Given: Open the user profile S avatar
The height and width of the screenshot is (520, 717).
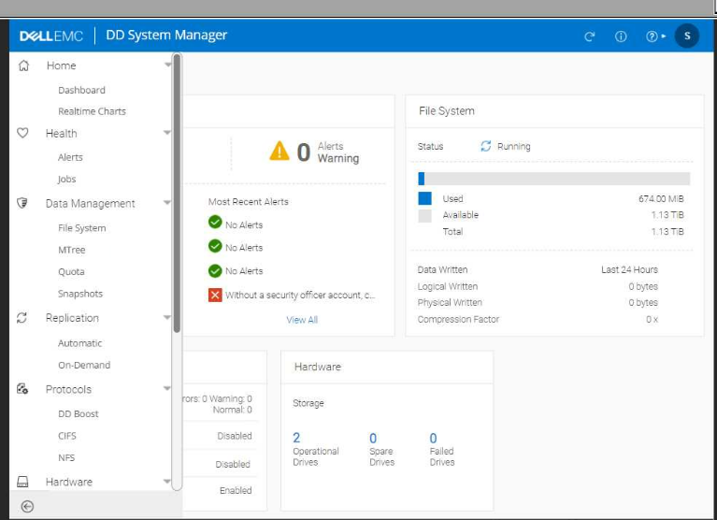Looking at the screenshot, I should pos(686,36).
